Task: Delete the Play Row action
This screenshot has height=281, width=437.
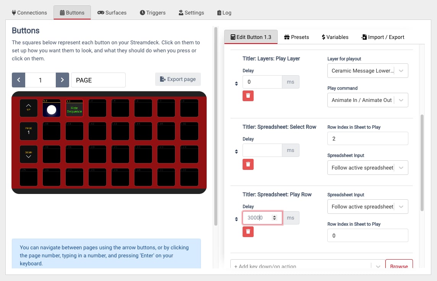Action: coord(248,232)
